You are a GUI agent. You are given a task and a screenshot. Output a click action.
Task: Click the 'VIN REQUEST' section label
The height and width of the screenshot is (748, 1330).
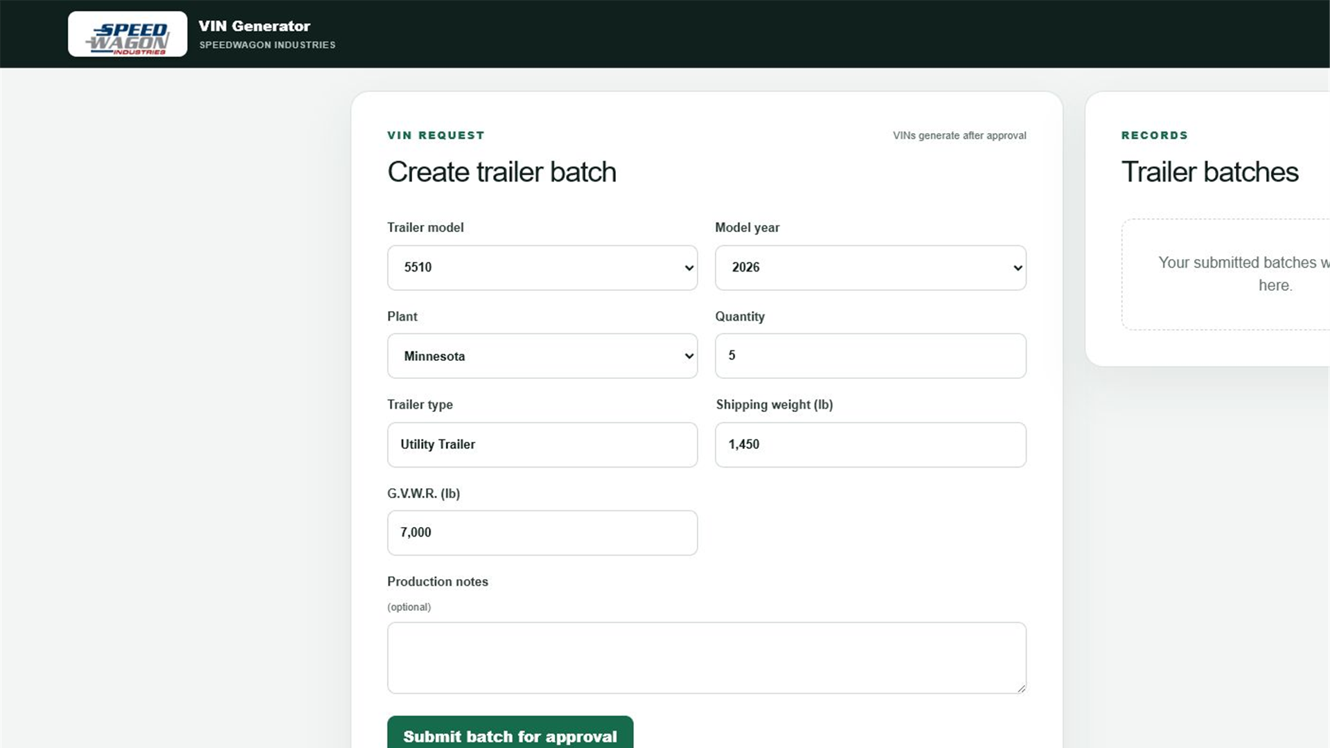436,135
